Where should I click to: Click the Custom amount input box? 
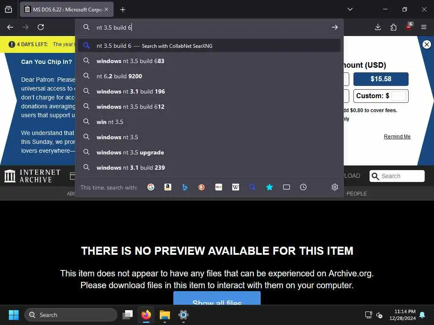click(399, 96)
